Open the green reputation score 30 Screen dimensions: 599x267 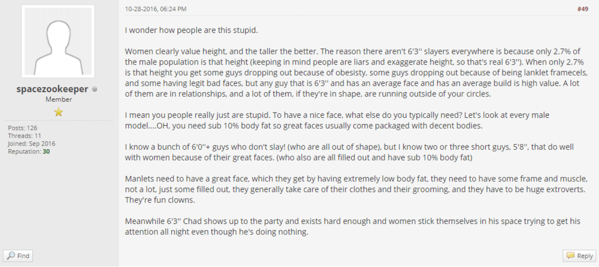coord(46,151)
